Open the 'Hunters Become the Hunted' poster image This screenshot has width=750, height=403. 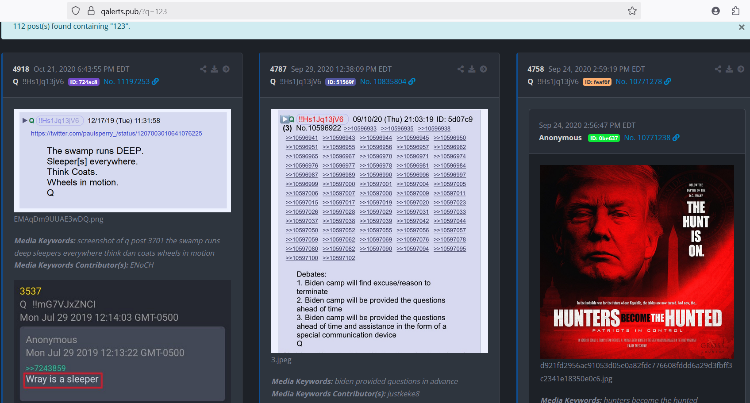tap(637, 262)
